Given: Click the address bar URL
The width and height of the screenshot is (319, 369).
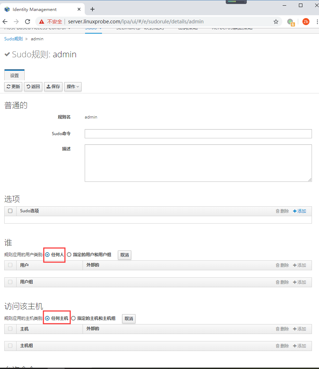Looking at the screenshot, I should (x=136, y=22).
